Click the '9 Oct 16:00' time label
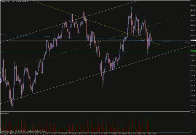 (73, 134)
